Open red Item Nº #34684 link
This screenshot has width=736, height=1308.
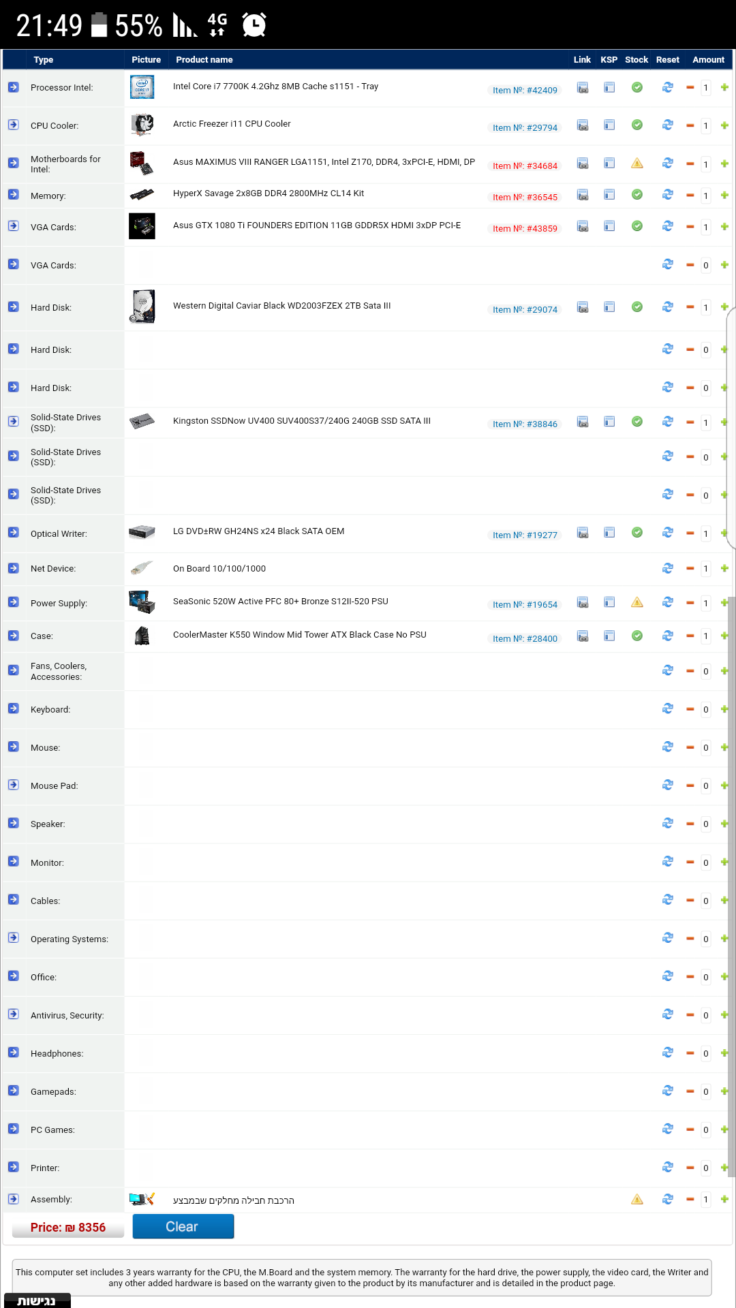tap(525, 166)
